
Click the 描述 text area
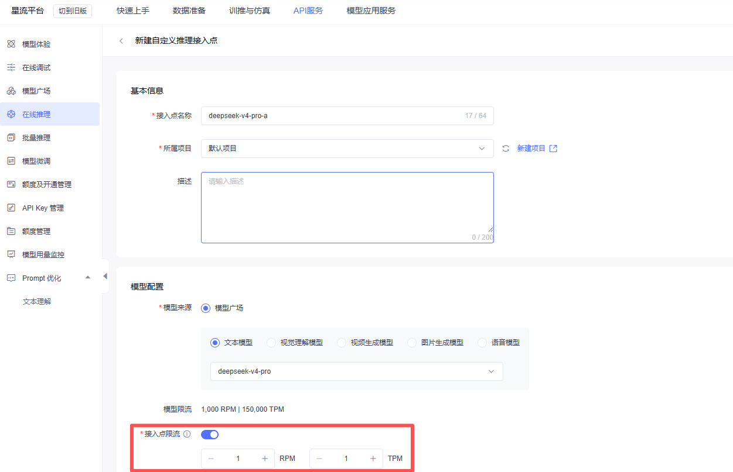(x=347, y=208)
